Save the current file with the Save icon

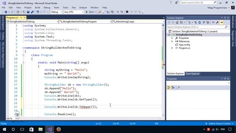28,12
